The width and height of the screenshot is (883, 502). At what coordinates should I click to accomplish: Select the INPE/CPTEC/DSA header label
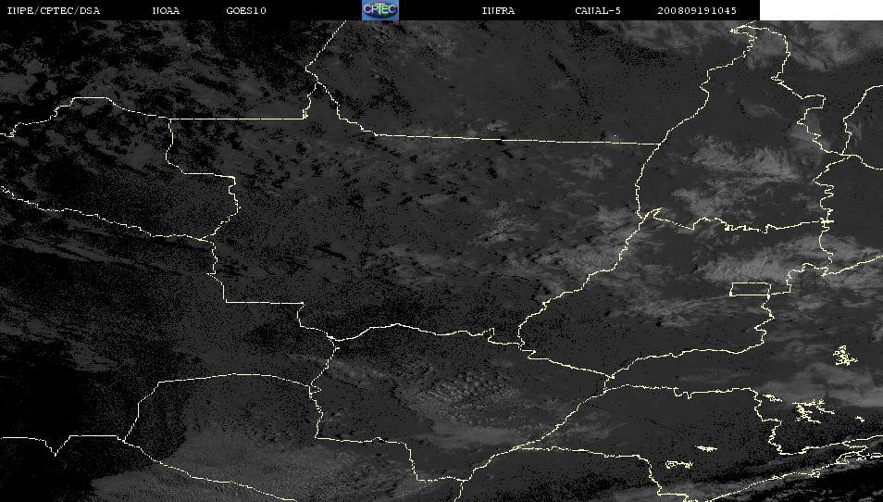tap(54, 11)
